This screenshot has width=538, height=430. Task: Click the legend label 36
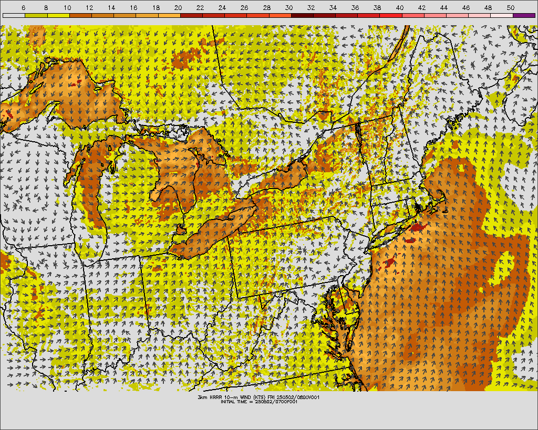pos(355,7)
